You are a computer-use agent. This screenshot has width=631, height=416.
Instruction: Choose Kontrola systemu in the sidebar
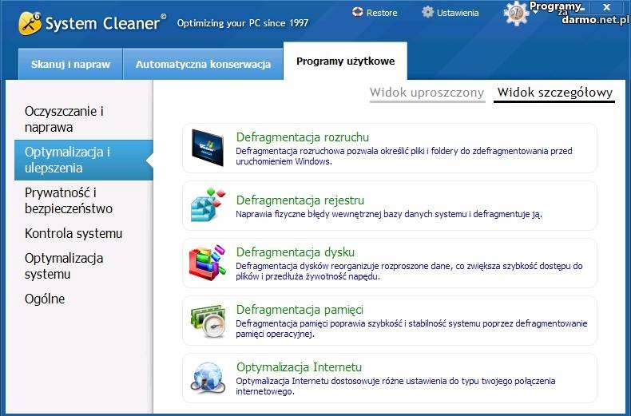click(x=73, y=233)
